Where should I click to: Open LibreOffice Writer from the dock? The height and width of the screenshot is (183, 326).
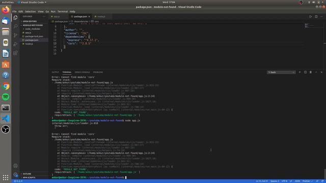[6, 53]
